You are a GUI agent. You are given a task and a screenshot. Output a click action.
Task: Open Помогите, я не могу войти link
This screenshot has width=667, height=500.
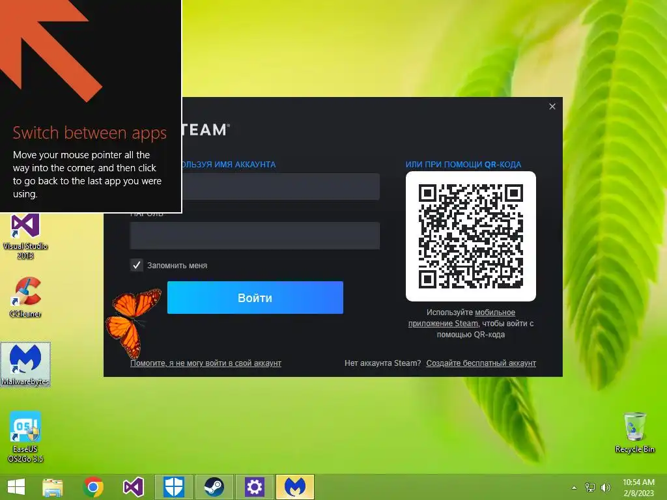click(205, 363)
